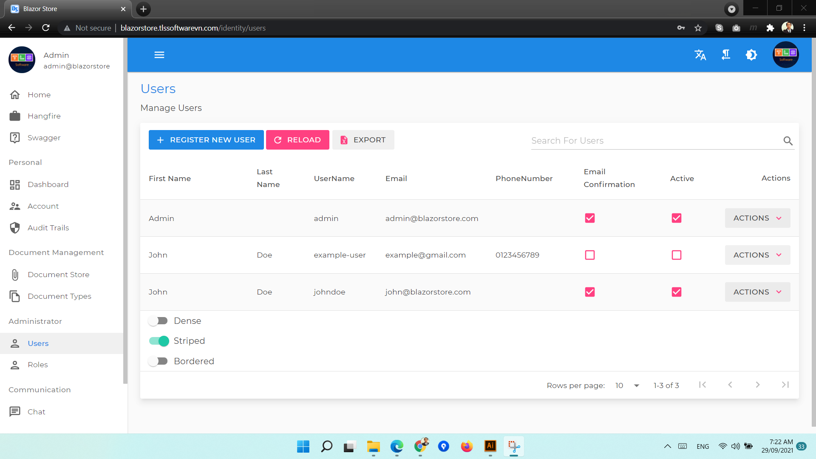Click the hamburger menu icon
The height and width of the screenshot is (459, 816).
click(159, 55)
